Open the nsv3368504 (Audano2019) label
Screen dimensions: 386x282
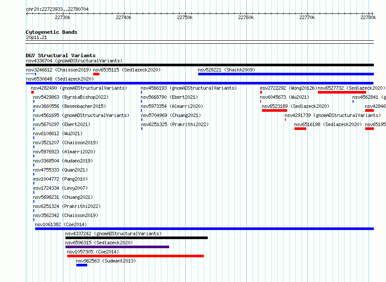pyautogui.click(x=63, y=161)
